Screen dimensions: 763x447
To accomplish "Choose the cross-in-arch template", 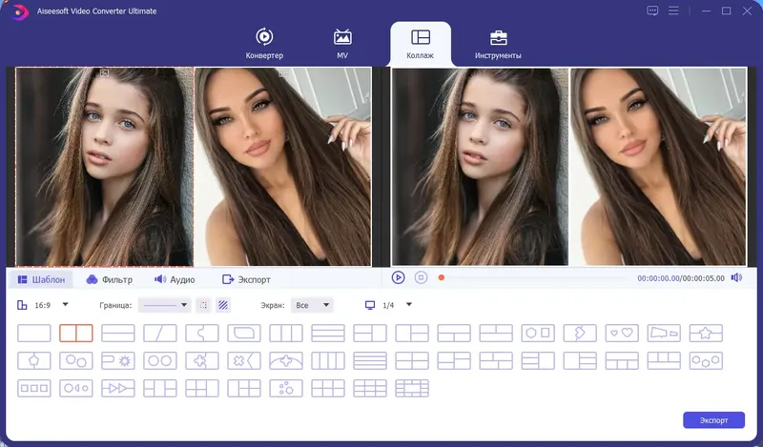I will [285, 361].
